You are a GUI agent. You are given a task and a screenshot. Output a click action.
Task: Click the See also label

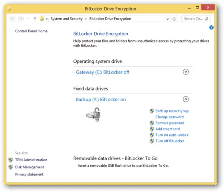22,153
